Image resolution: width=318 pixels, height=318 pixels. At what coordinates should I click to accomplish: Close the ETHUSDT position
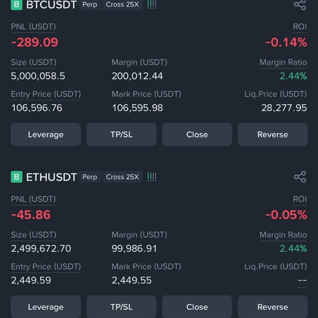pyautogui.click(x=197, y=307)
